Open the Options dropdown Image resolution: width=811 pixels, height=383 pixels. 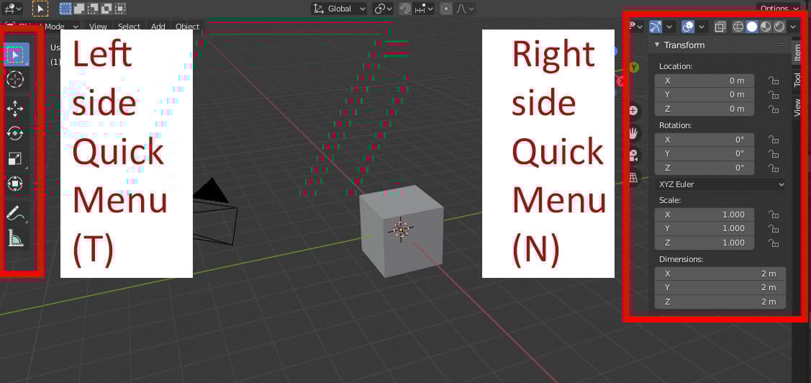[x=781, y=9]
